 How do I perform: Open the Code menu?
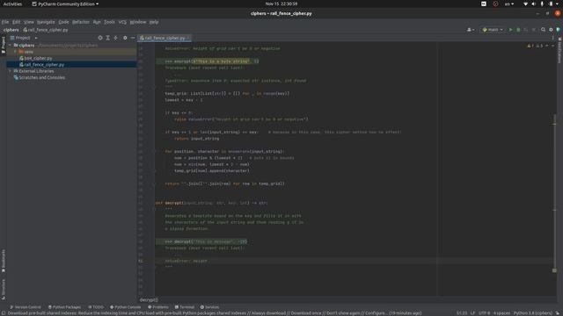coord(63,22)
